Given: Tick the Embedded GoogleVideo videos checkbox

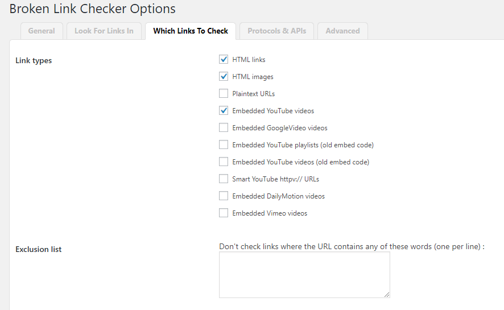Looking at the screenshot, I should 224,127.
